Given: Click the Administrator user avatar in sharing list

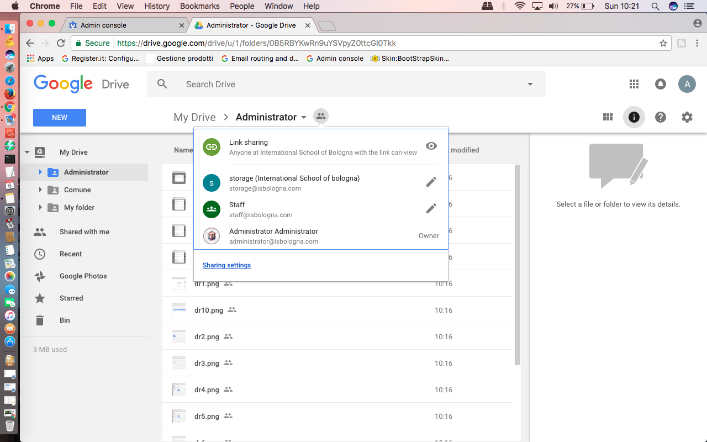Looking at the screenshot, I should pyautogui.click(x=212, y=236).
